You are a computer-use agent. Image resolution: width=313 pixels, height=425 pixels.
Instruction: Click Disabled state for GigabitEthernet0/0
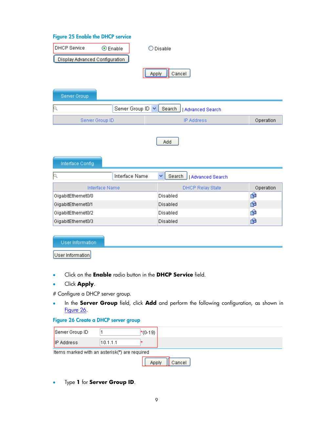(168, 196)
